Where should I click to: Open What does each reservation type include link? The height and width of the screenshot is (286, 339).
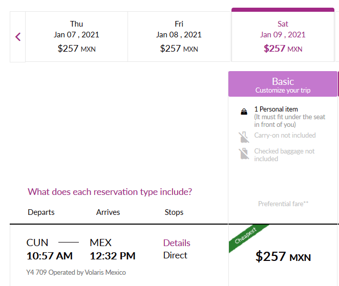[x=110, y=192]
